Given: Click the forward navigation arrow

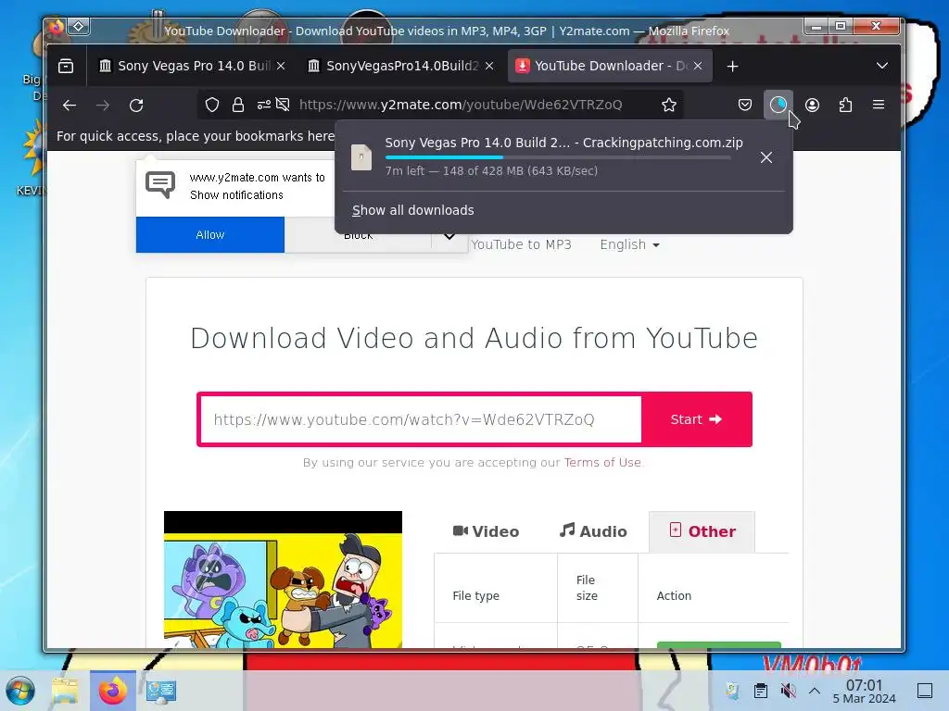Looking at the screenshot, I should pyautogui.click(x=103, y=106).
